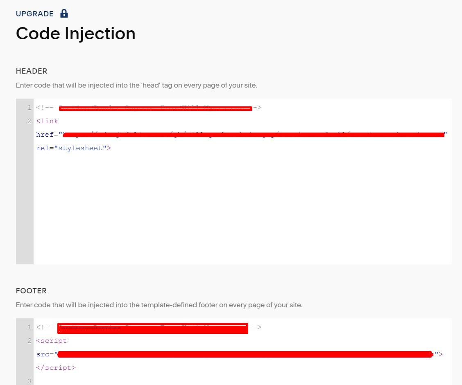The height and width of the screenshot is (385, 462).
Task: Click the FOOTER section label
Action: (31, 291)
